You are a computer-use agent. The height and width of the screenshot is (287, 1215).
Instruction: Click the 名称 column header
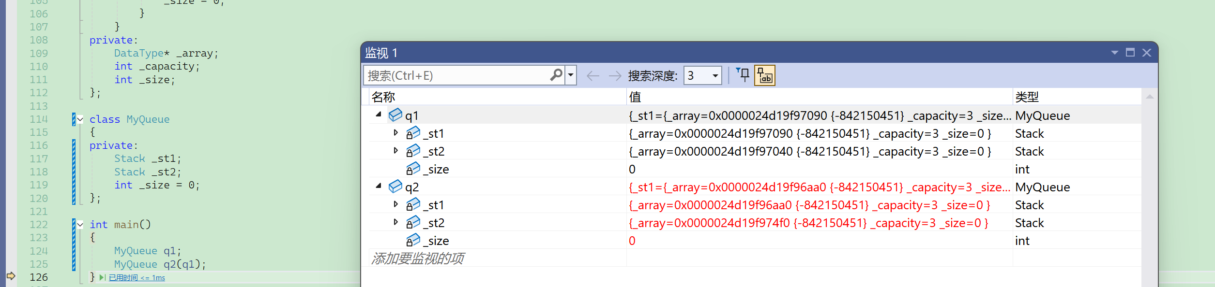(497, 97)
